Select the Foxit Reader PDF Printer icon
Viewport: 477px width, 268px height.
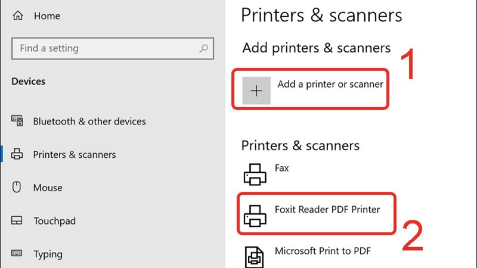click(255, 214)
